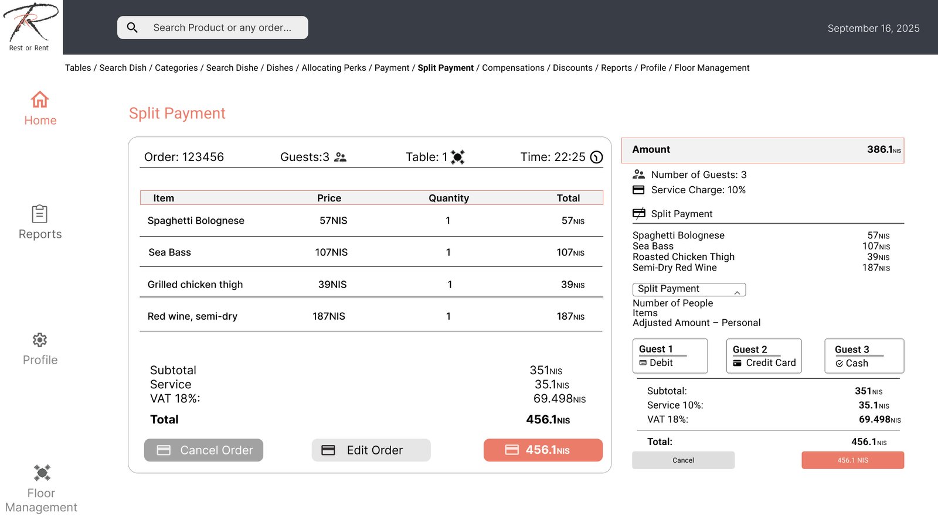938x527 pixels.
Task: Select Guest 2 Credit Card payment option
Action: (763, 356)
